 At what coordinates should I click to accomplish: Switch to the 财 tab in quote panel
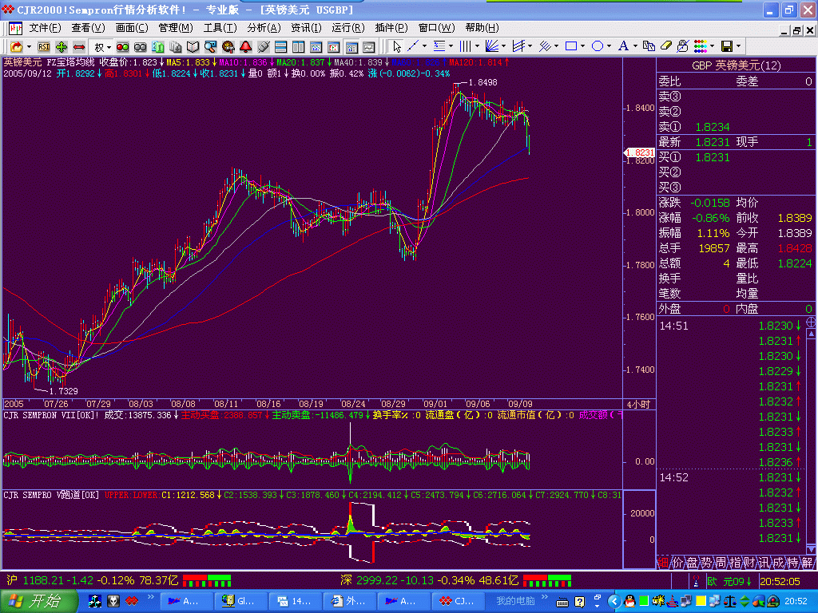point(749,563)
